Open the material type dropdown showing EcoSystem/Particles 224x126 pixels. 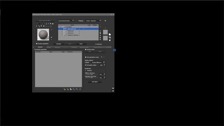coord(66,21)
